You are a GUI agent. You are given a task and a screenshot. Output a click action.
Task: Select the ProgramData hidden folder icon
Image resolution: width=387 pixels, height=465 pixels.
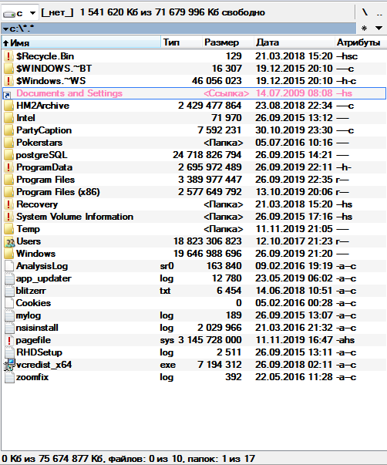pyautogui.click(x=9, y=167)
